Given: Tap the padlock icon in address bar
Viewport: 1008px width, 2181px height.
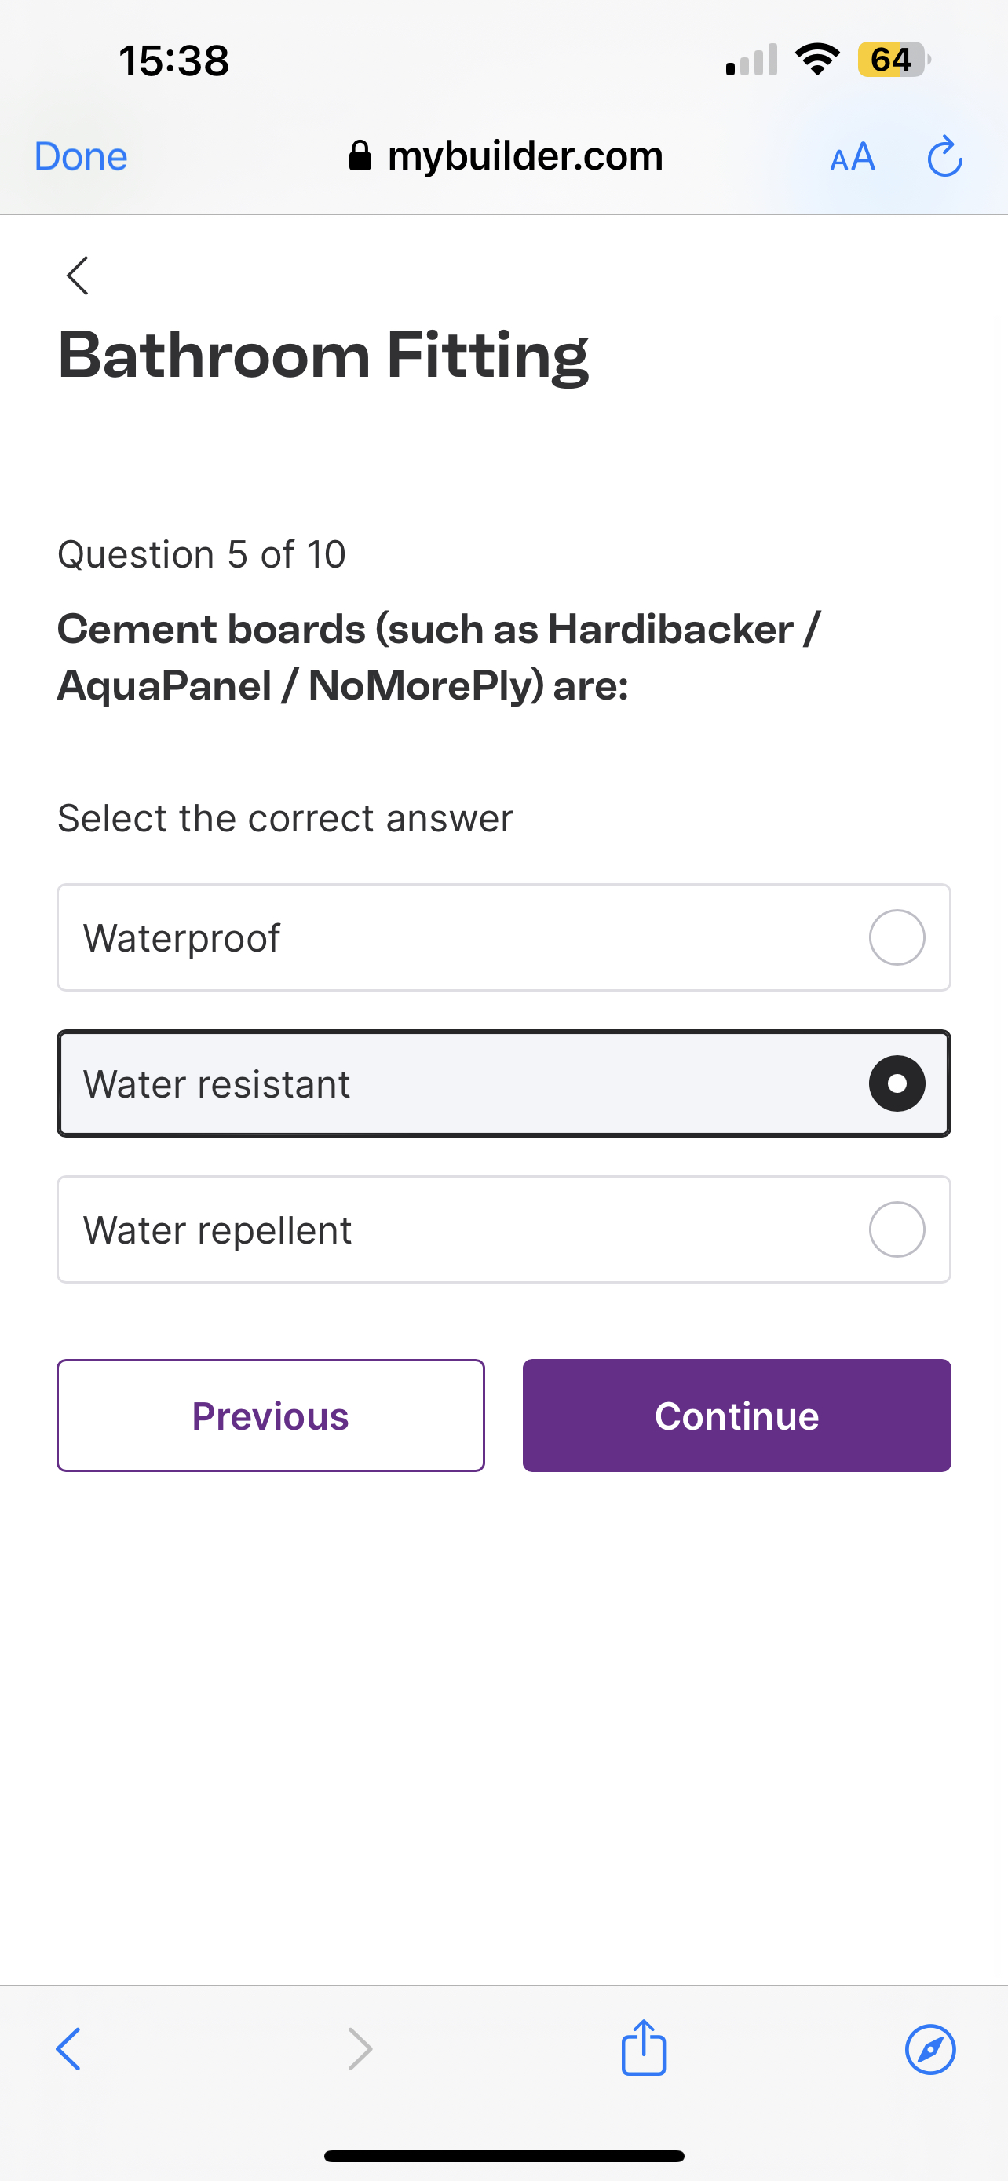Looking at the screenshot, I should point(360,155).
